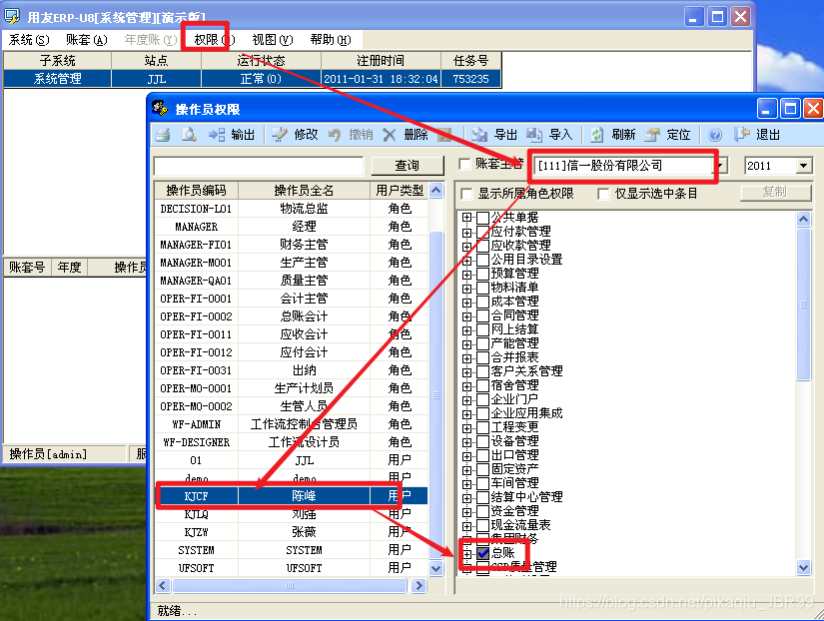Click permission tree vertical scrollbar thumb
The width and height of the screenshot is (824, 621).
click(803, 305)
